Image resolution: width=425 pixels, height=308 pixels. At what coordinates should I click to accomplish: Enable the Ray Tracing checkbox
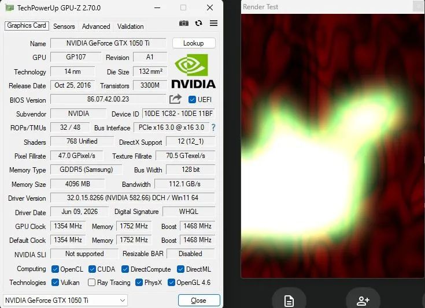pyautogui.click(x=91, y=282)
